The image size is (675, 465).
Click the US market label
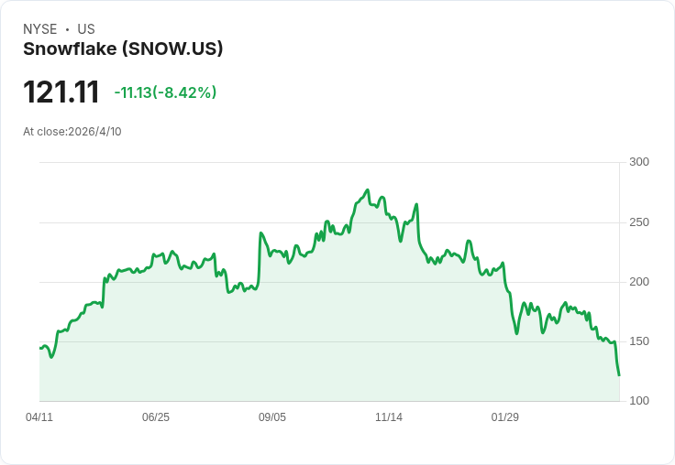(86, 29)
